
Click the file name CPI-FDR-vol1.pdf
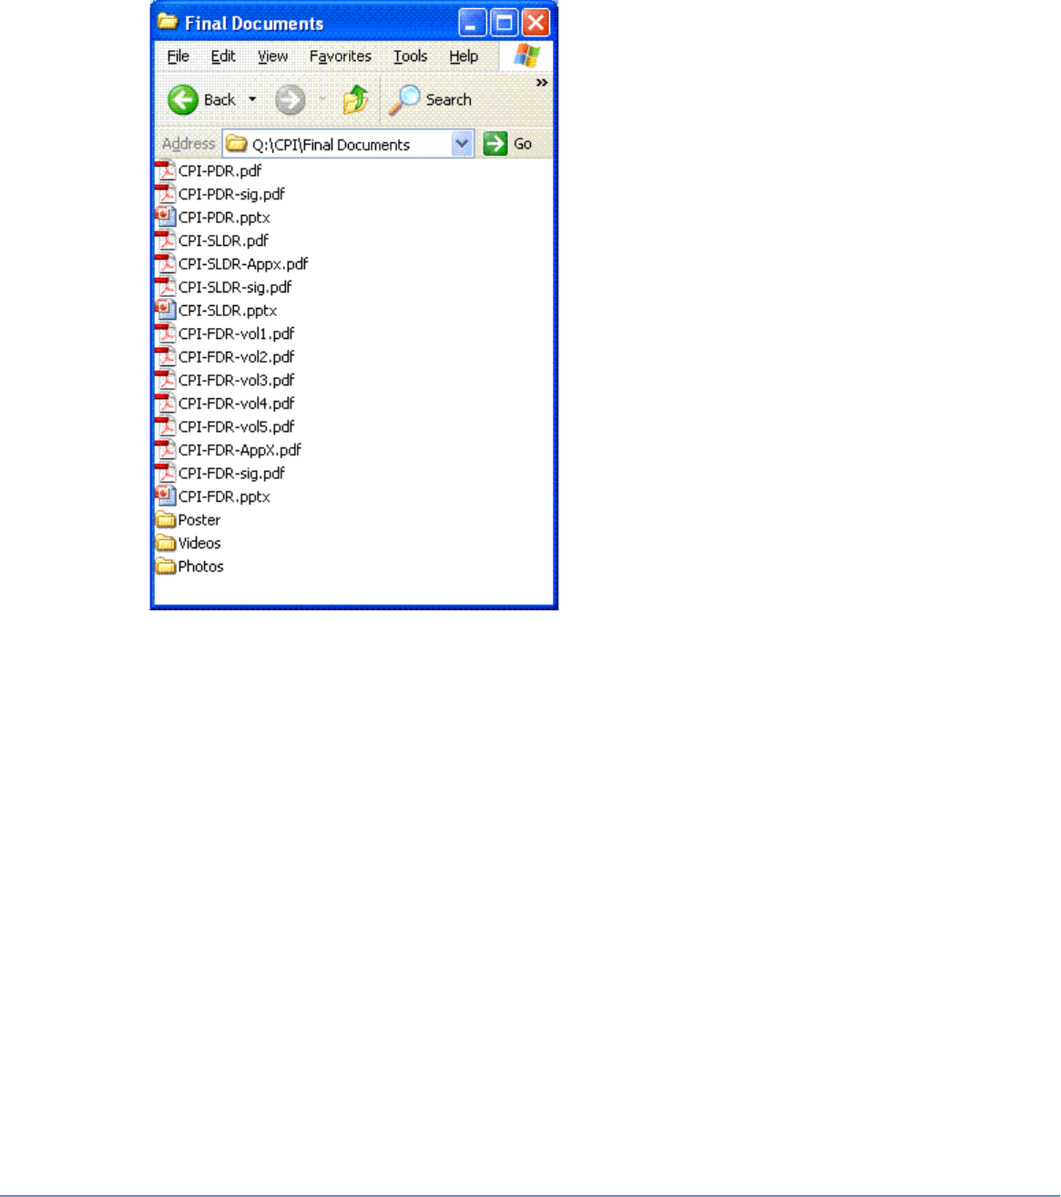pos(237,333)
